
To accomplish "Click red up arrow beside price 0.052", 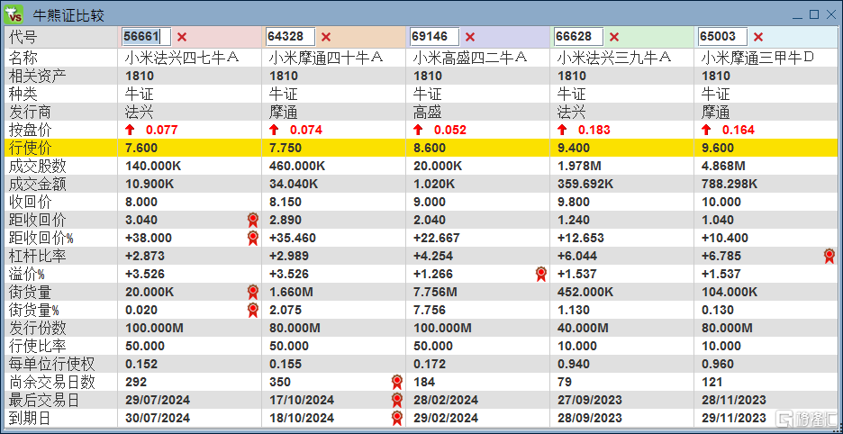I will [x=418, y=130].
